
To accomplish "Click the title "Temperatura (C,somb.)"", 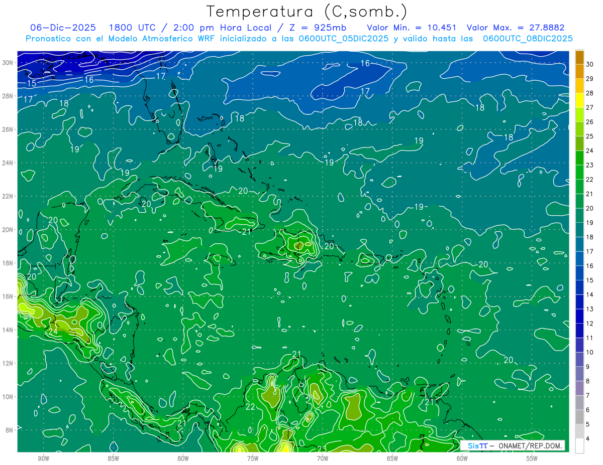I will pyautogui.click(x=307, y=12).
